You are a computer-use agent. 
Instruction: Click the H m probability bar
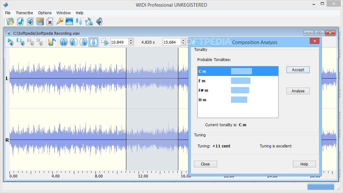[239, 100]
